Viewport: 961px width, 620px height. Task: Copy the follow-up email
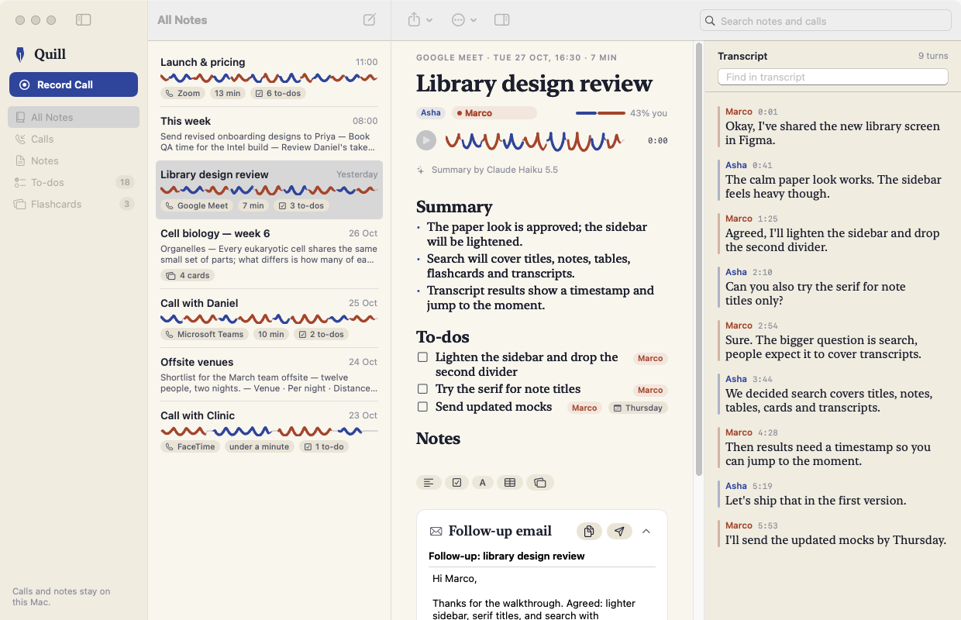coord(589,531)
